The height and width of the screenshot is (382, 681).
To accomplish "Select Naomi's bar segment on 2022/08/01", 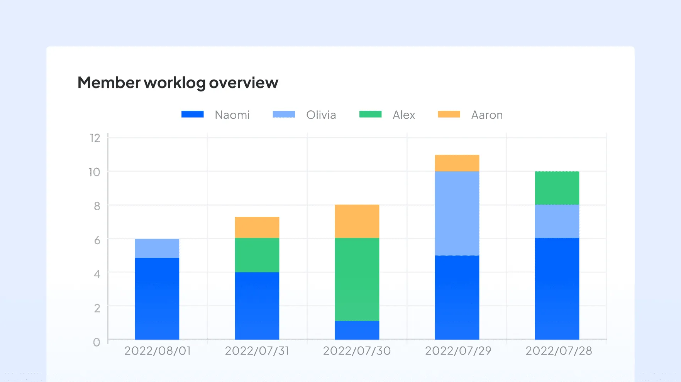I will click(157, 298).
